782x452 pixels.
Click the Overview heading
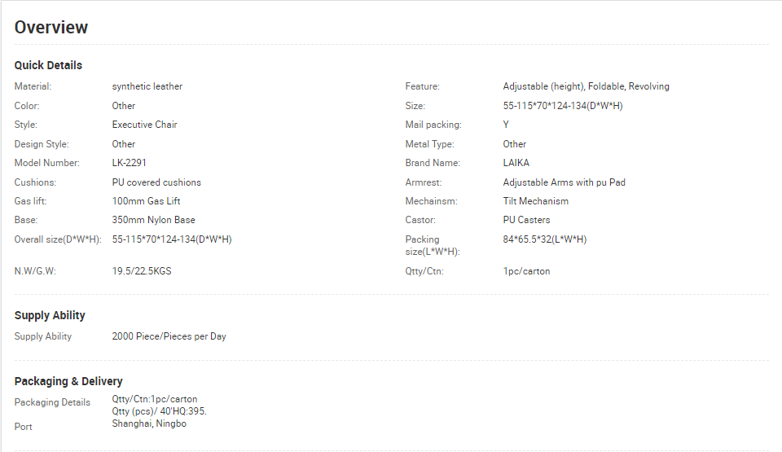(x=51, y=28)
